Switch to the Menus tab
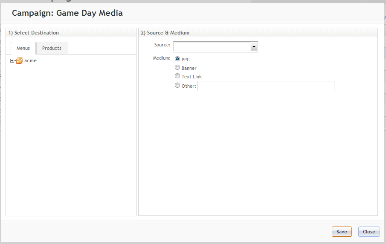This screenshot has width=386, height=244. point(23,48)
